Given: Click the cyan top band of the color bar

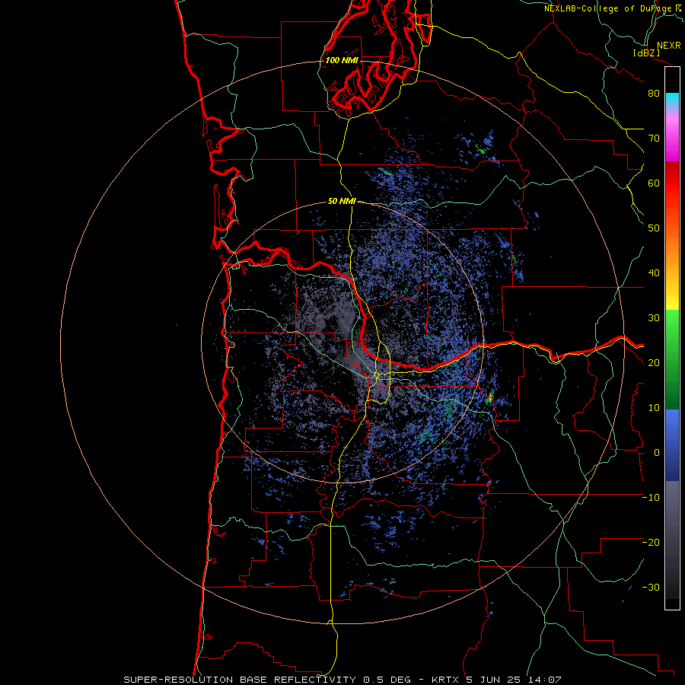Looking at the screenshot, I should [x=672, y=98].
